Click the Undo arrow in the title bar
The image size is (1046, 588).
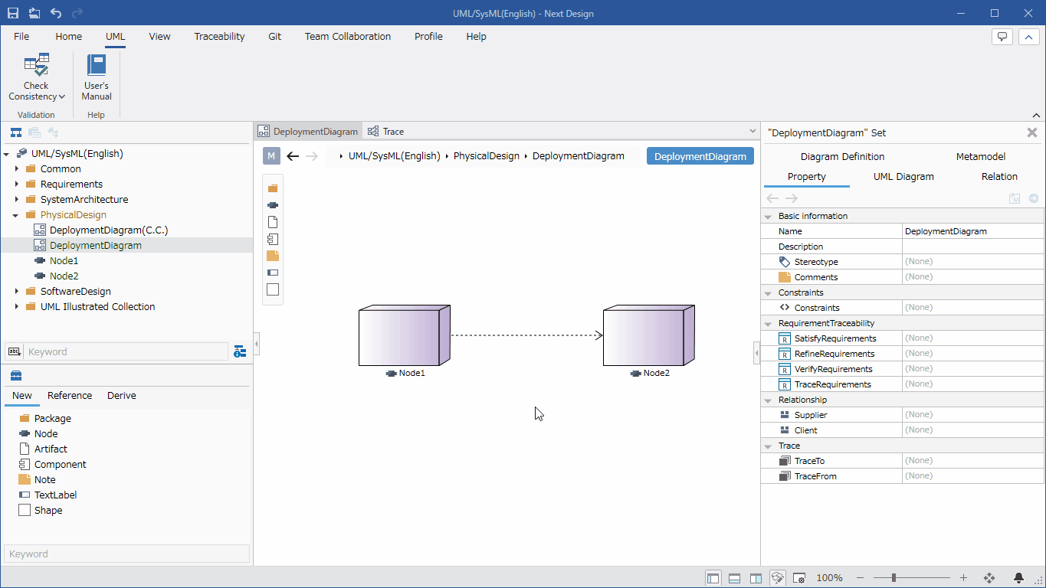56,13
